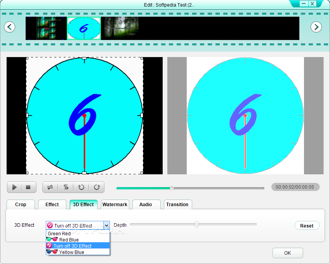The height and width of the screenshot is (264, 330).
Task: Flip the video vertically
Action: (x=66, y=187)
